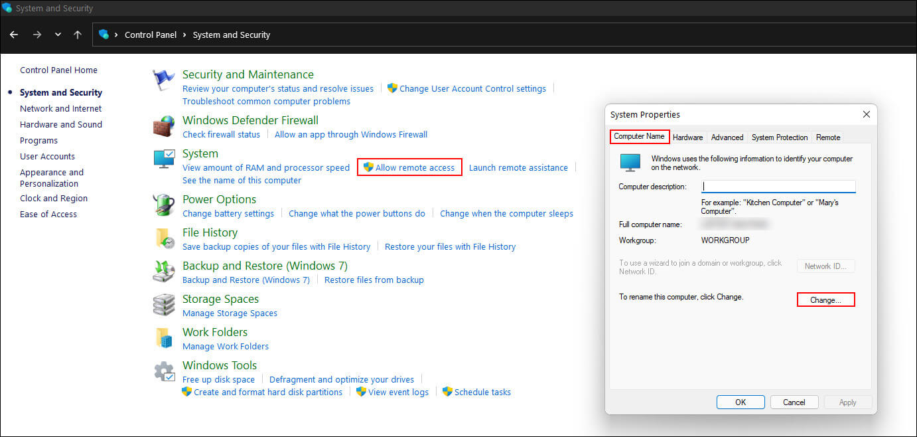This screenshot has width=917, height=437.
Task: Open Clock and Region category
Action: pos(54,199)
